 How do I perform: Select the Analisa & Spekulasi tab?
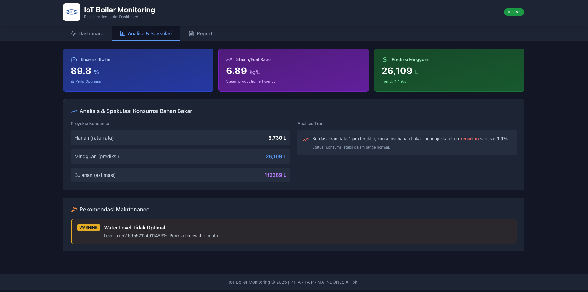tap(146, 33)
